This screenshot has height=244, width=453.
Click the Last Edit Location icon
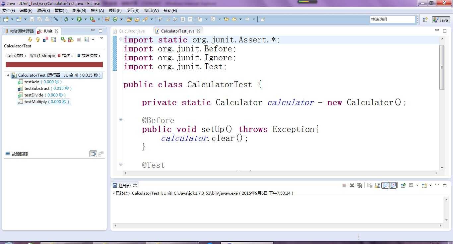pos(226,19)
